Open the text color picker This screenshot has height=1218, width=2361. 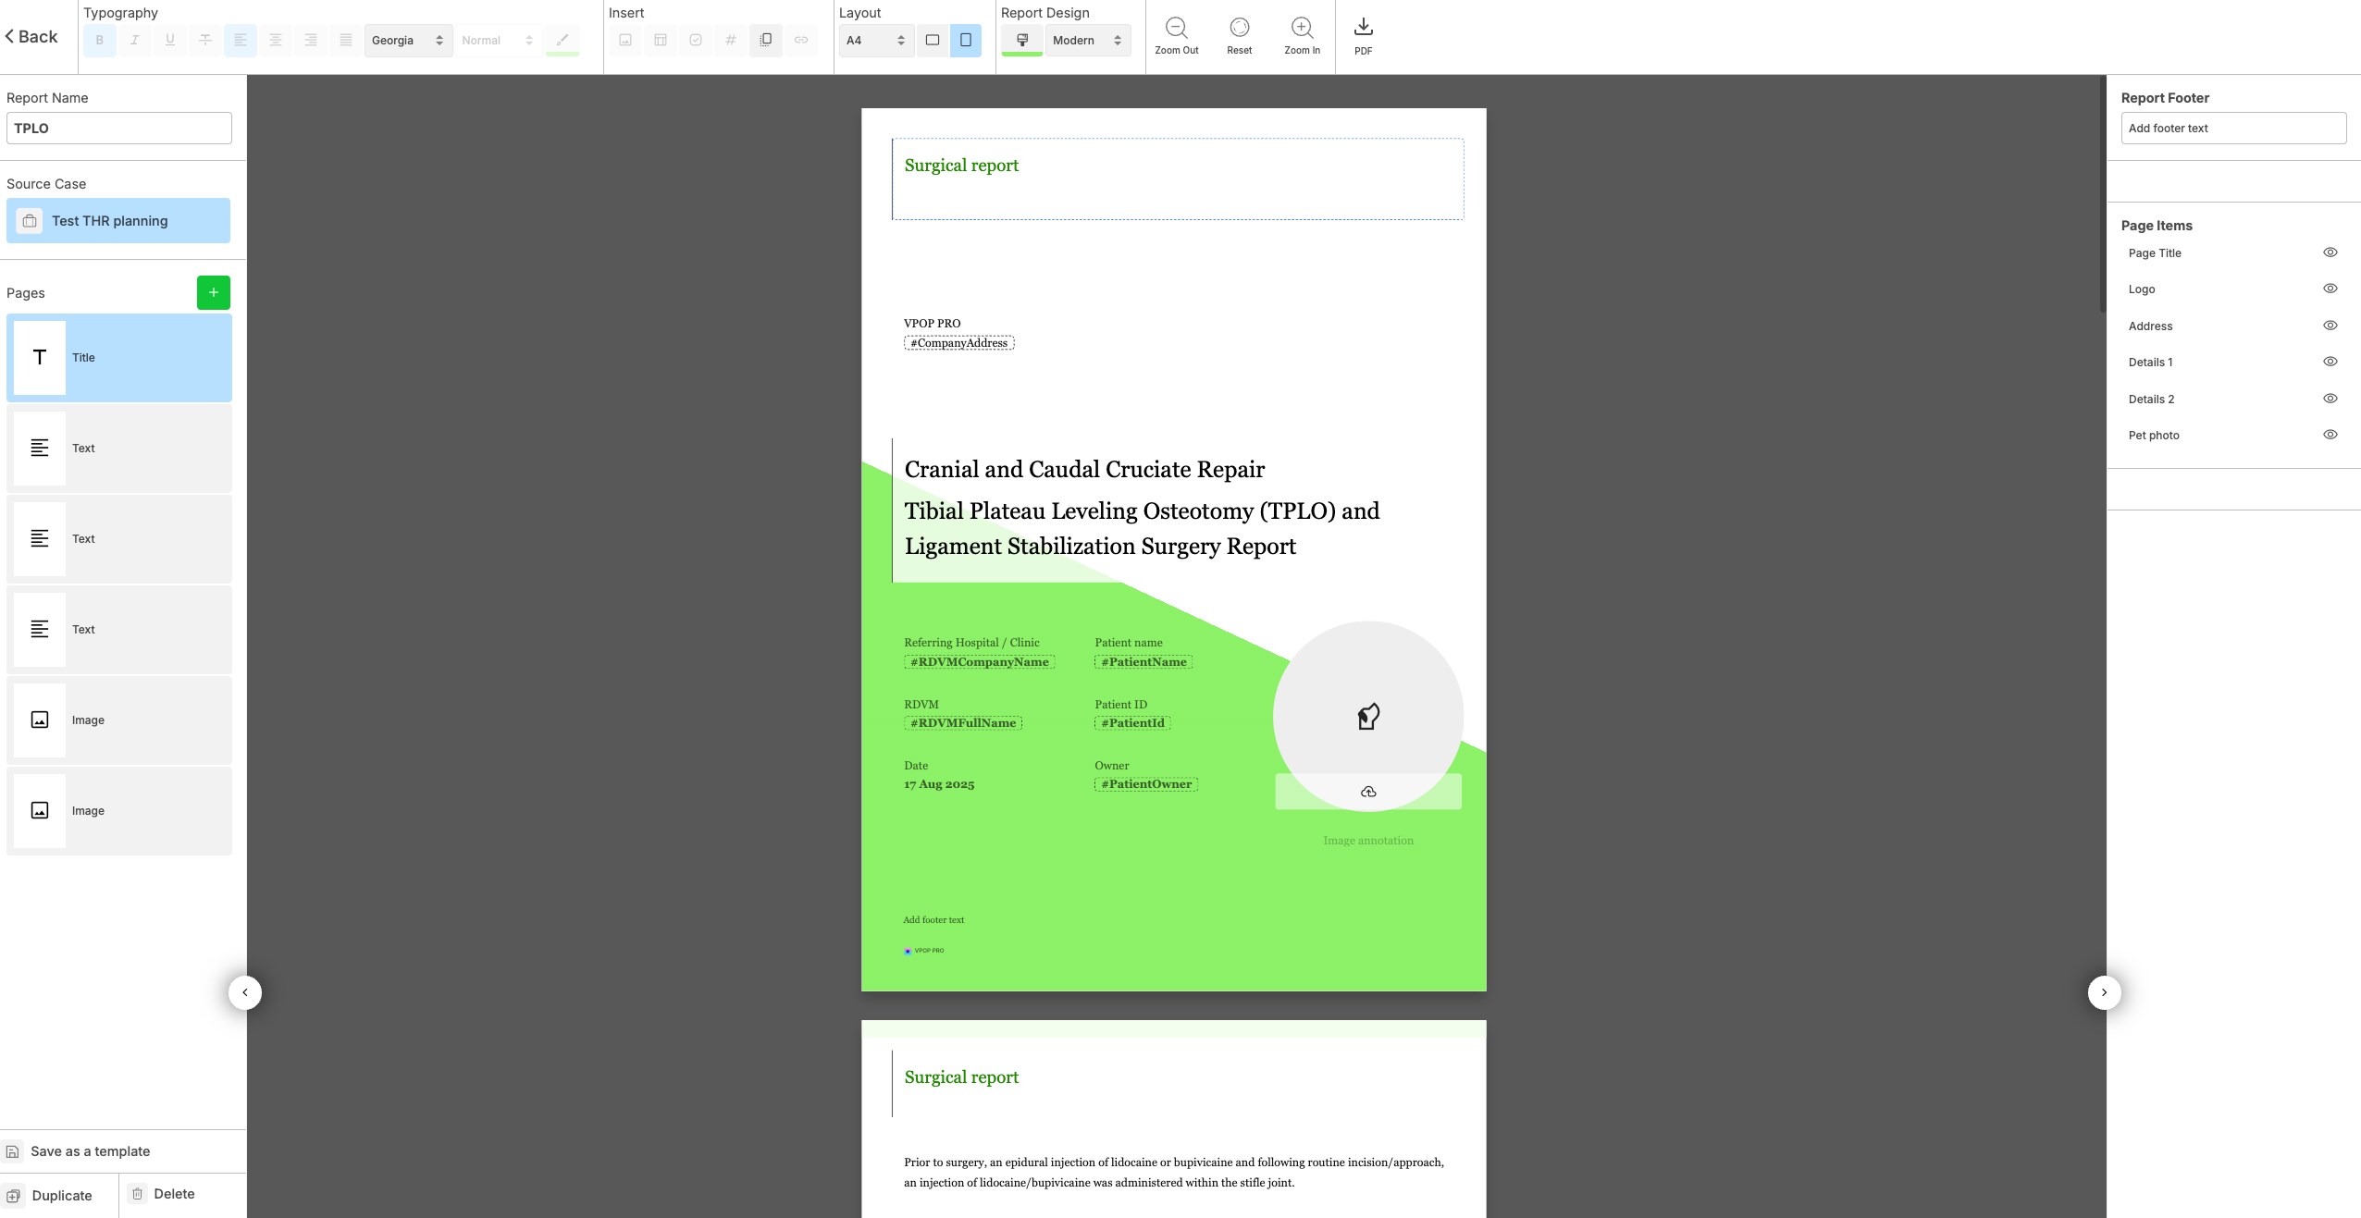(561, 40)
